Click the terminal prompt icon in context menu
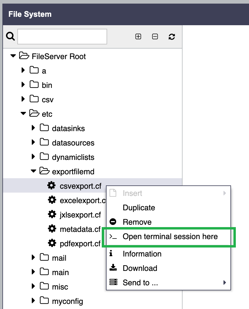 (x=113, y=236)
